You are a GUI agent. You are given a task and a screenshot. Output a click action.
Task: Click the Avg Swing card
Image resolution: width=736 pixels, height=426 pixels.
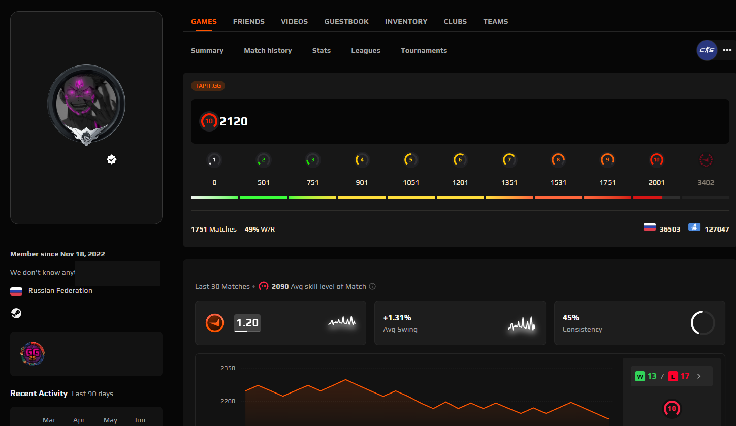460,323
